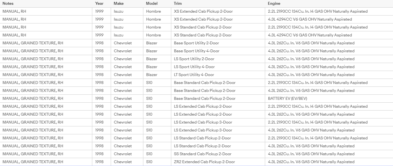Image resolution: width=393 pixels, height=166 pixels.
Task: Click the Base Sport Utility 2-Door trim cell
Action: 218,43
